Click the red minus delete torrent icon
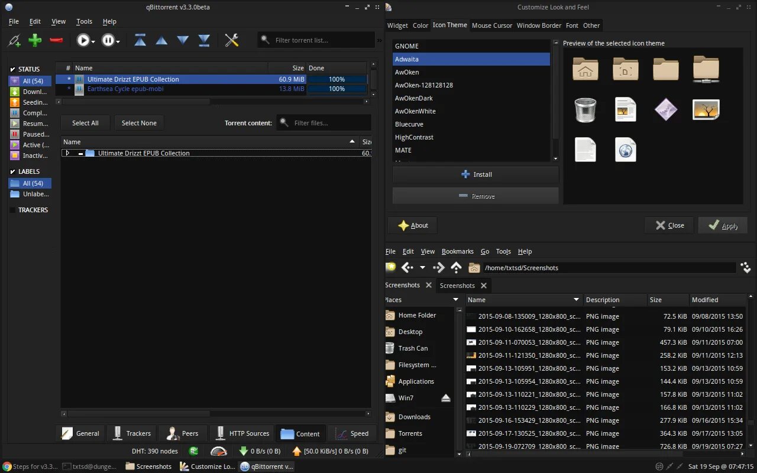The height and width of the screenshot is (473, 757). (56, 40)
